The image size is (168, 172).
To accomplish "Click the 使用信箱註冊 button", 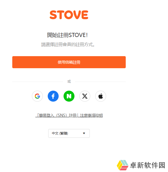I will click(69, 62).
